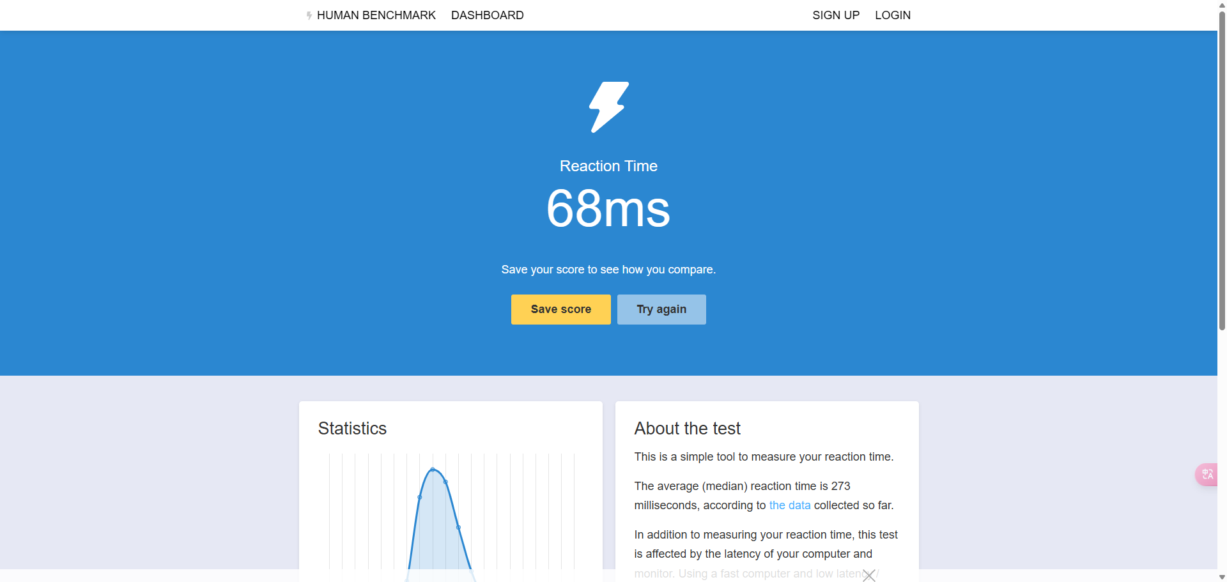This screenshot has width=1227, height=582.
Task: Click the small lightning bolt logo in navbar
Action: tap(309, 15)
